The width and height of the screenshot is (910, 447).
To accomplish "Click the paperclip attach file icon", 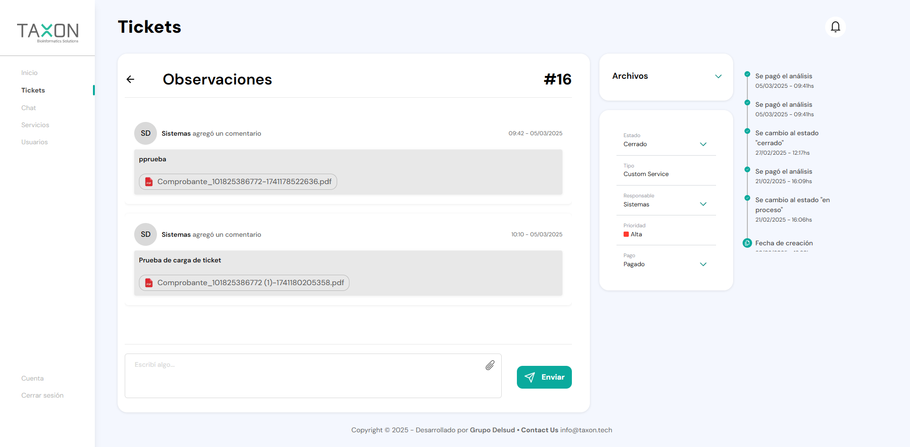I will 490,365.
